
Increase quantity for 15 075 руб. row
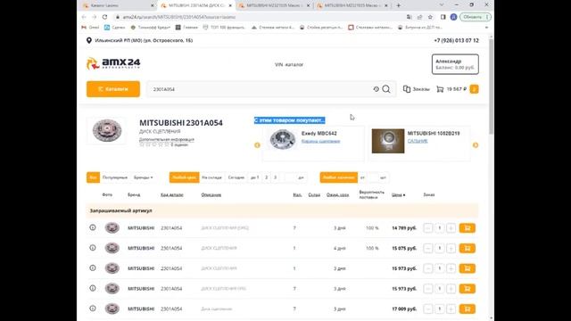click(451, 248)
